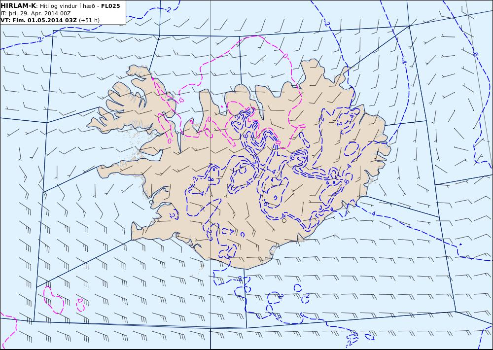Click the -4 label on the contour southeast of Iceland offshore
Image resolution: width=493 pixels, height=350 pixels.
(373, 214)
